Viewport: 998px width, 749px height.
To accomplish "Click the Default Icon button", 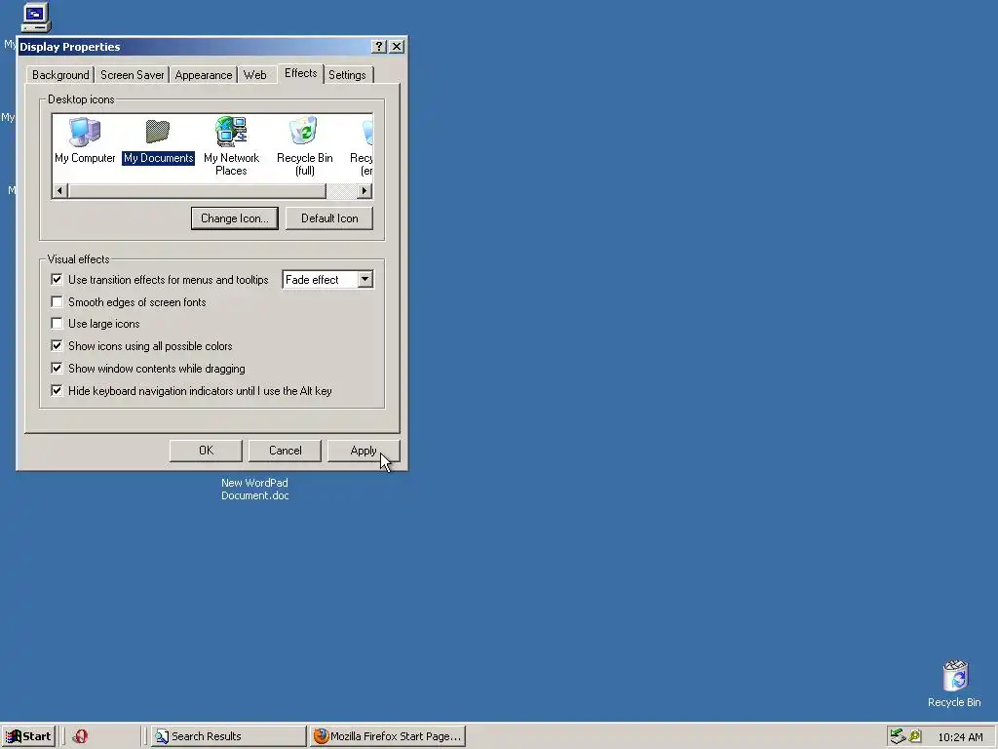I will coord(329,218).
